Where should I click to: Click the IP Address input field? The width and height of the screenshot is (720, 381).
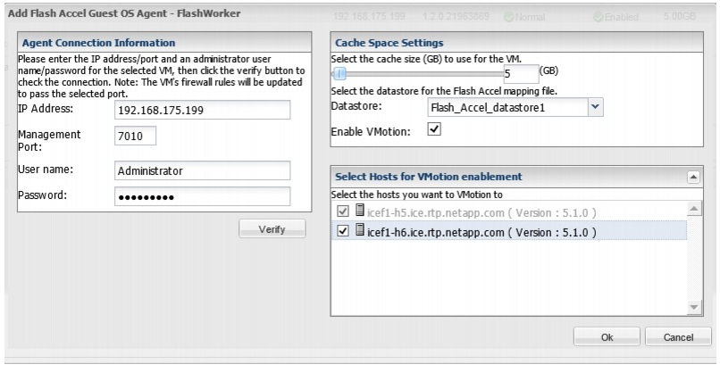click(204, 110)
